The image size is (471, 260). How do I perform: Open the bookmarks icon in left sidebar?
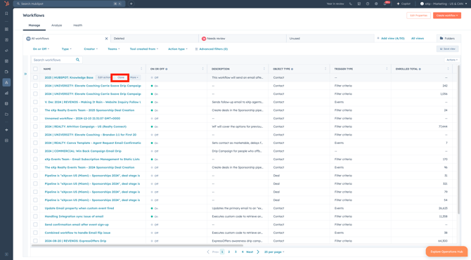tap(6, 13)
